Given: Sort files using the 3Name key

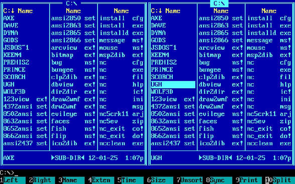Looking at the screenshot, I should coord(71,180).
